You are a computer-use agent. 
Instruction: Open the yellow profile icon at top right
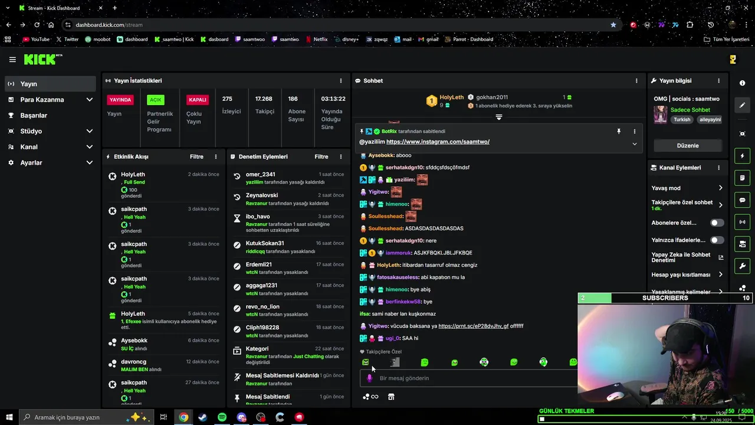coord(733,60)
